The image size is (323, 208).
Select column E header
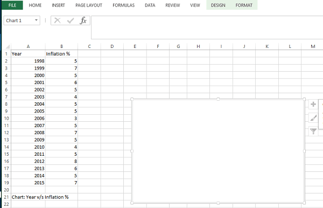pyautogui.click(x=135, y=46)
